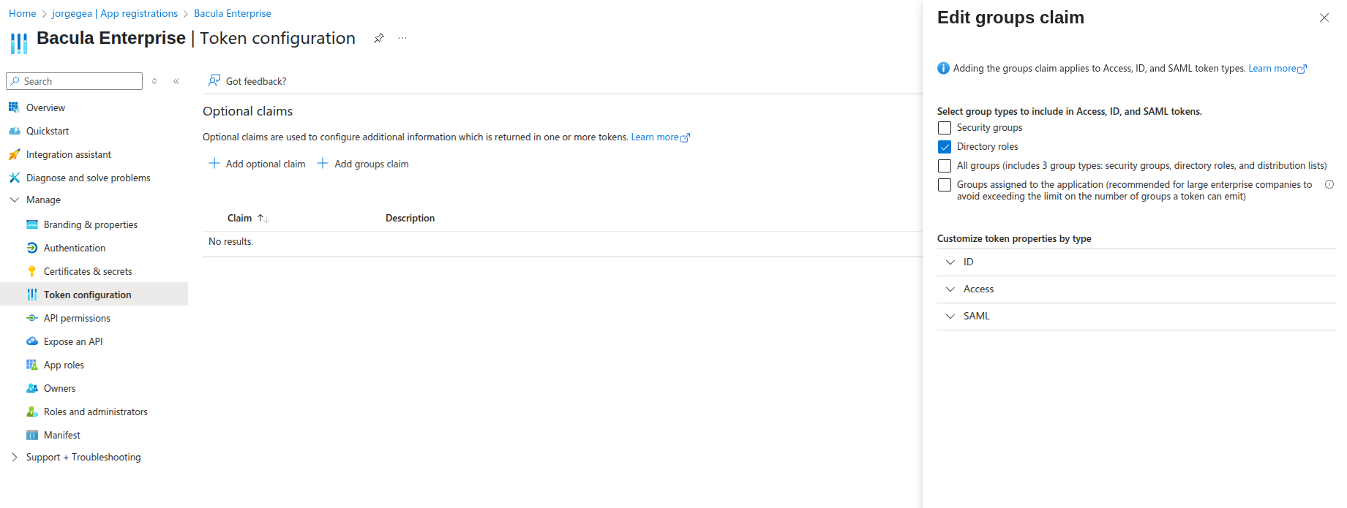Image resolution: width=1347 pixels, height=508 pixels.
Task: Click the Got feedback icon
Action: coord(214,80)
